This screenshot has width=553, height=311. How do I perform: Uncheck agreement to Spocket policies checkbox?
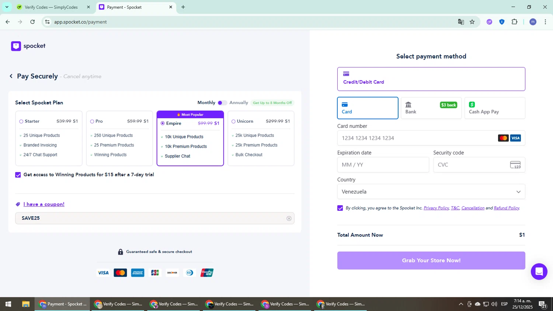340,208
